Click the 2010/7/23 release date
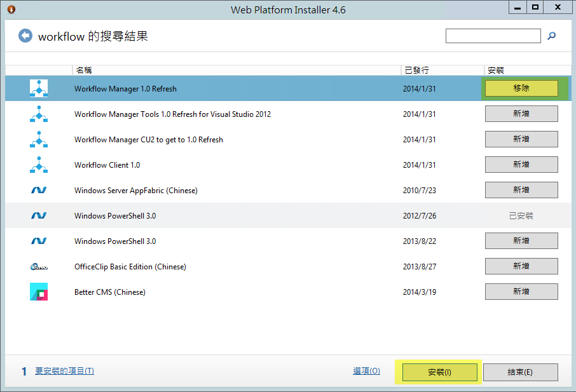The image size is (576, 392). [x=420, y=191]
